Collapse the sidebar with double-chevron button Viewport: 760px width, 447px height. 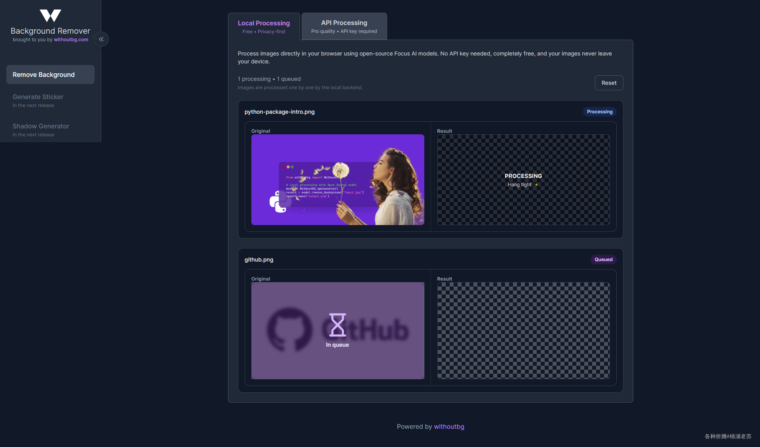coord(101,39)
